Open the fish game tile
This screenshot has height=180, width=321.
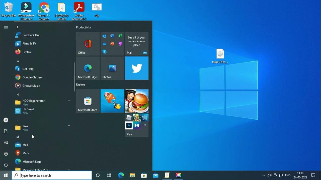[x=112, y=101]
